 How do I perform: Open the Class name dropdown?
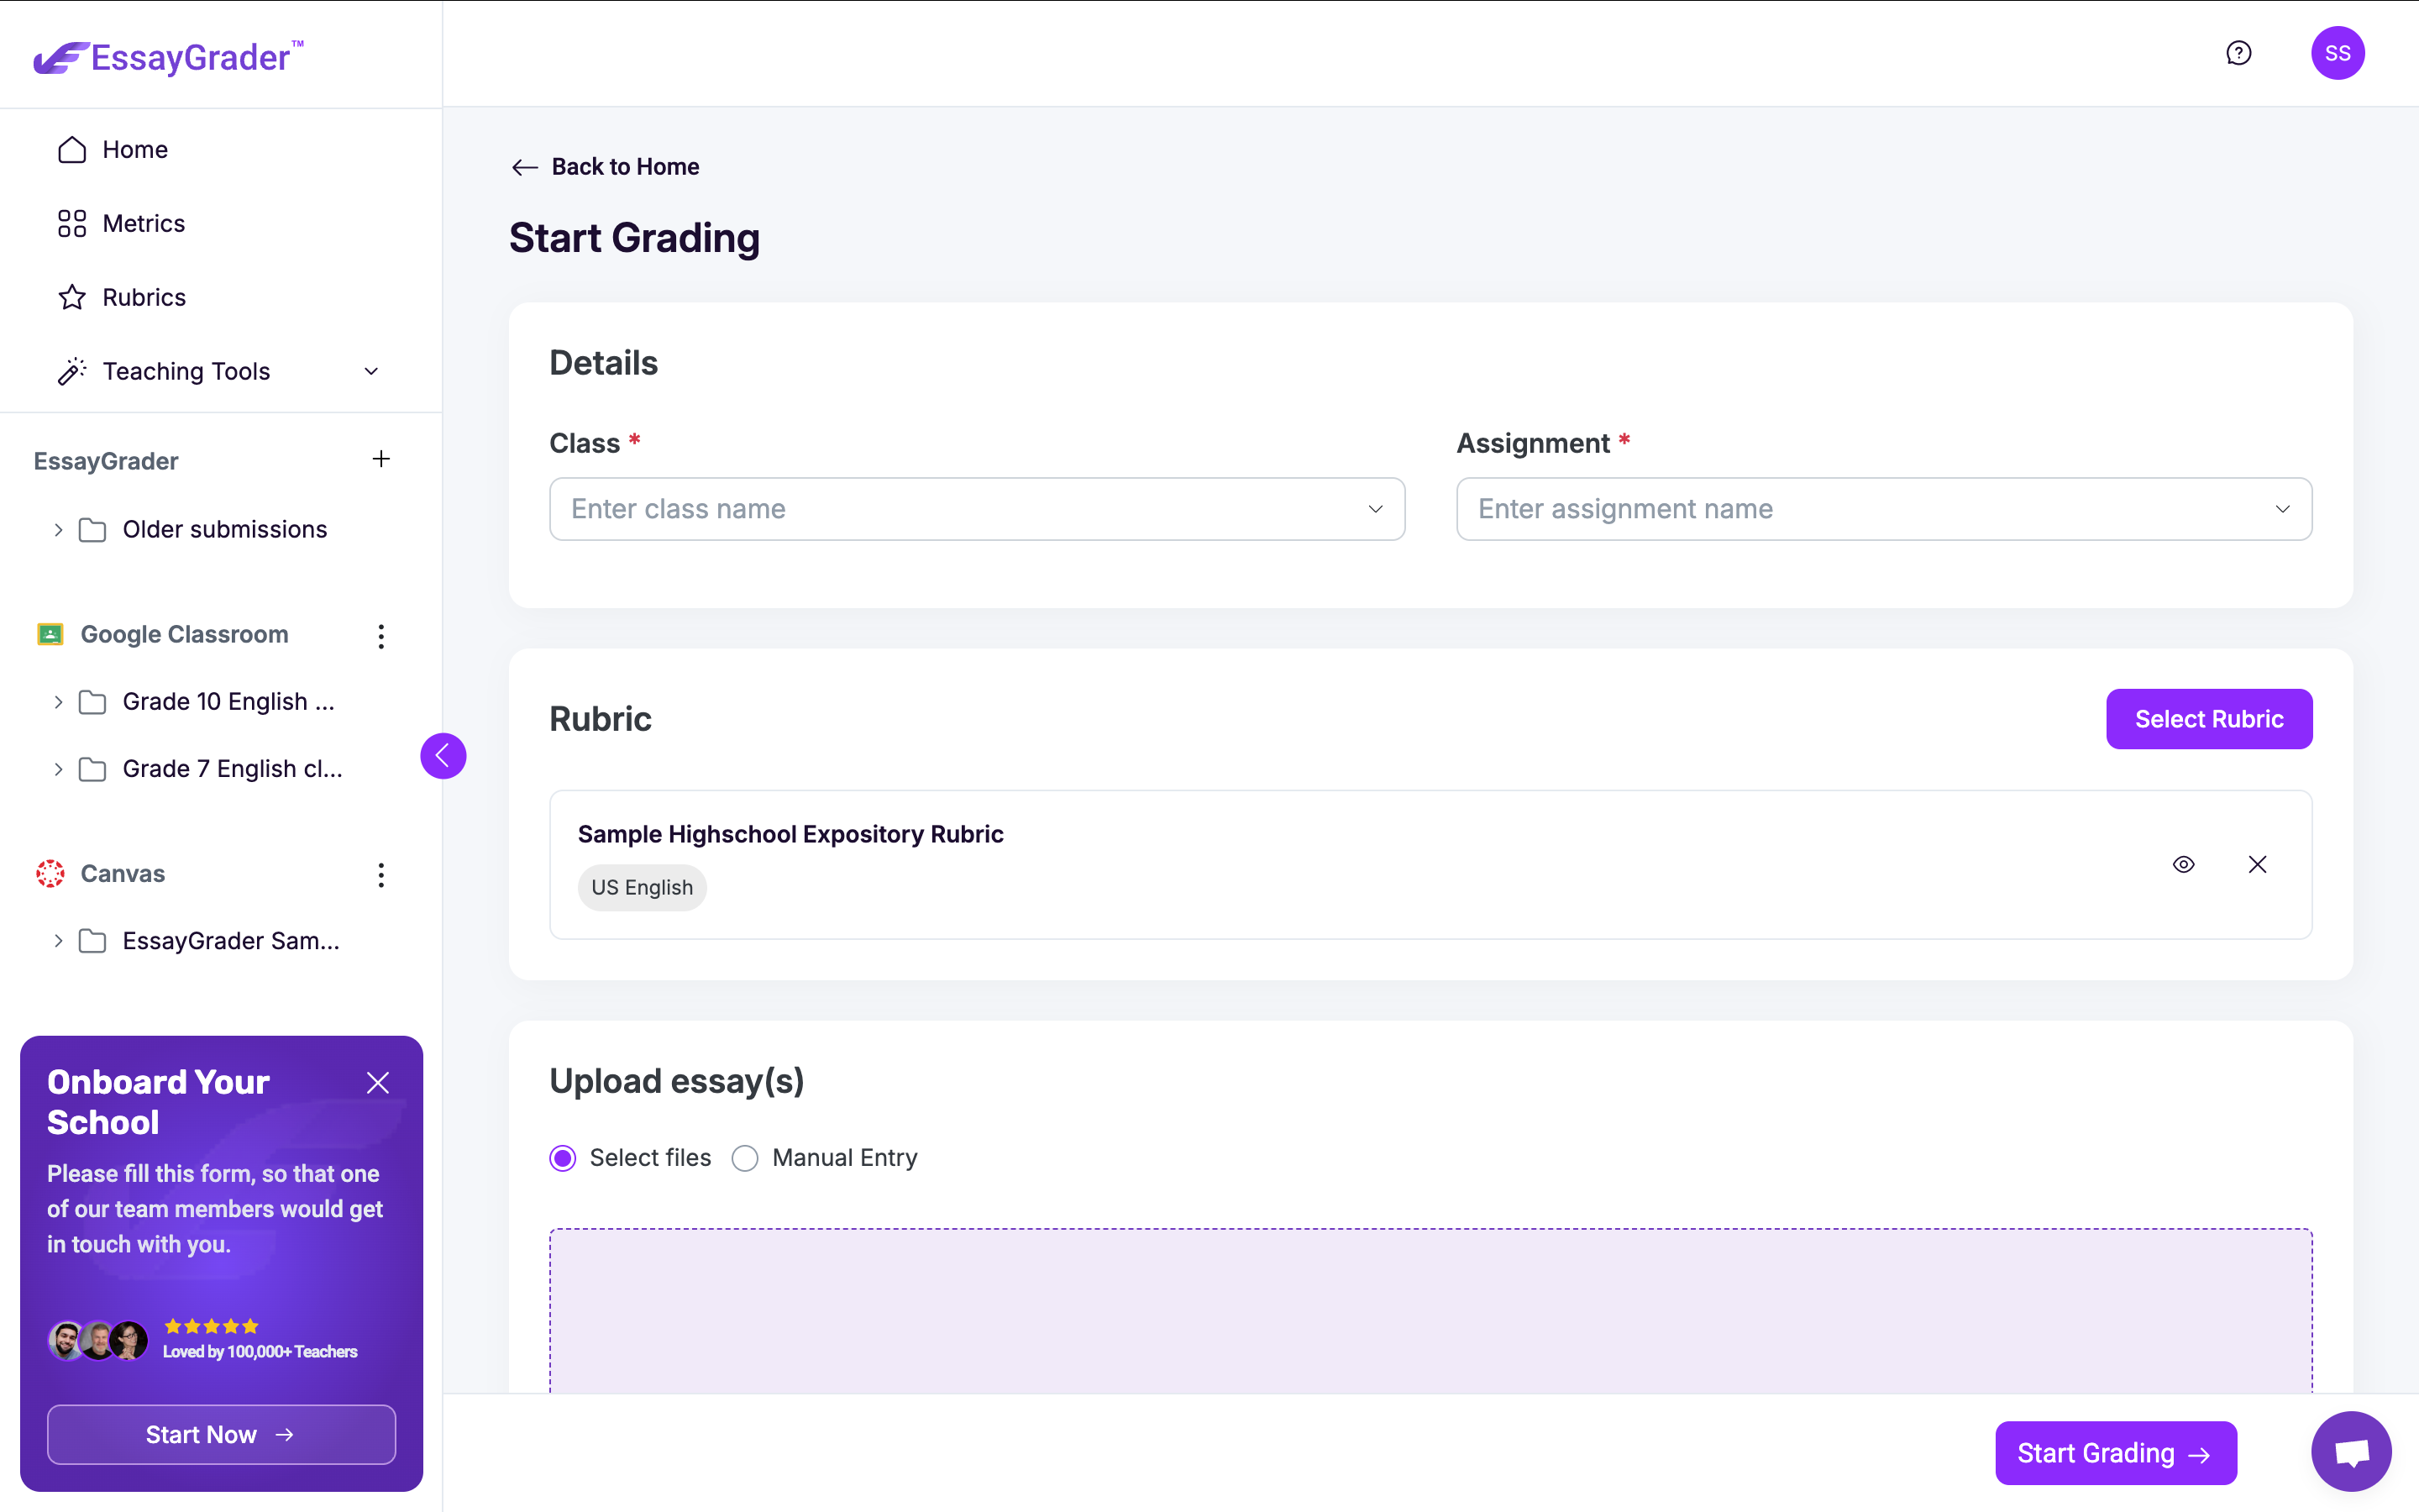pyautogui.click(x=977, y=509)
